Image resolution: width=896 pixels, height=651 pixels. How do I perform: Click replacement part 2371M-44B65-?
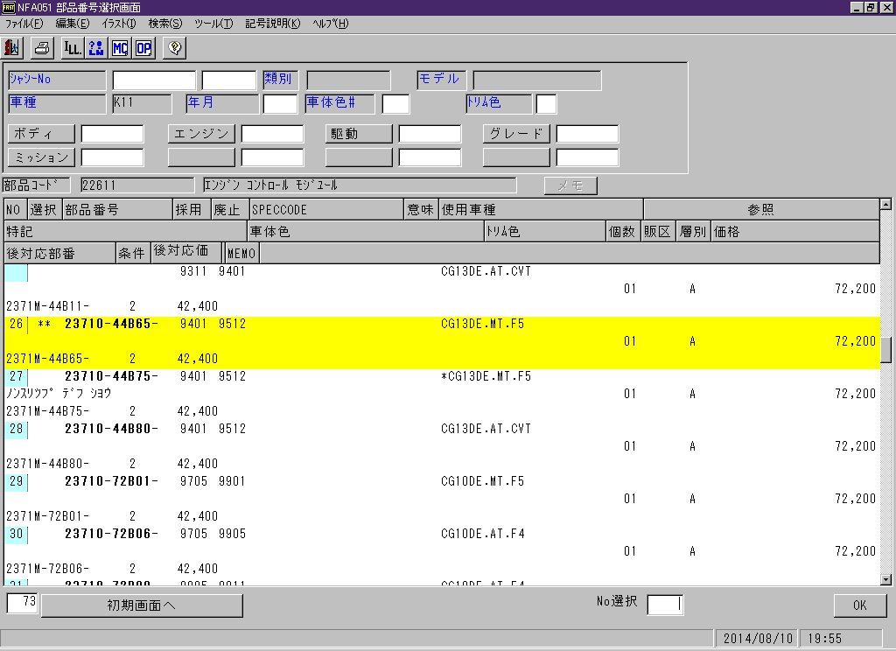[47, 359]
